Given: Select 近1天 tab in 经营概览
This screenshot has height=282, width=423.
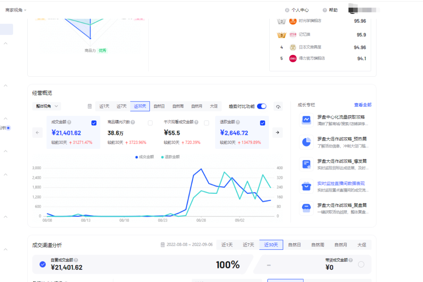Looking at the screenshot, I should [x=104, y=106].
